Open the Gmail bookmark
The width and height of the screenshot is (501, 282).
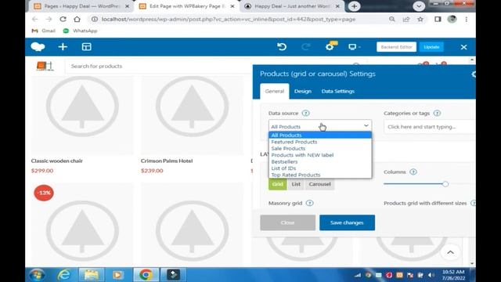[44, 31]
